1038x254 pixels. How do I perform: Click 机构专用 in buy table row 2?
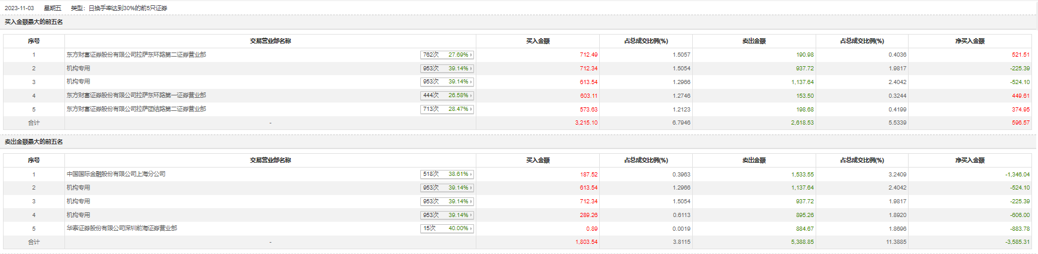coord(78,69)
